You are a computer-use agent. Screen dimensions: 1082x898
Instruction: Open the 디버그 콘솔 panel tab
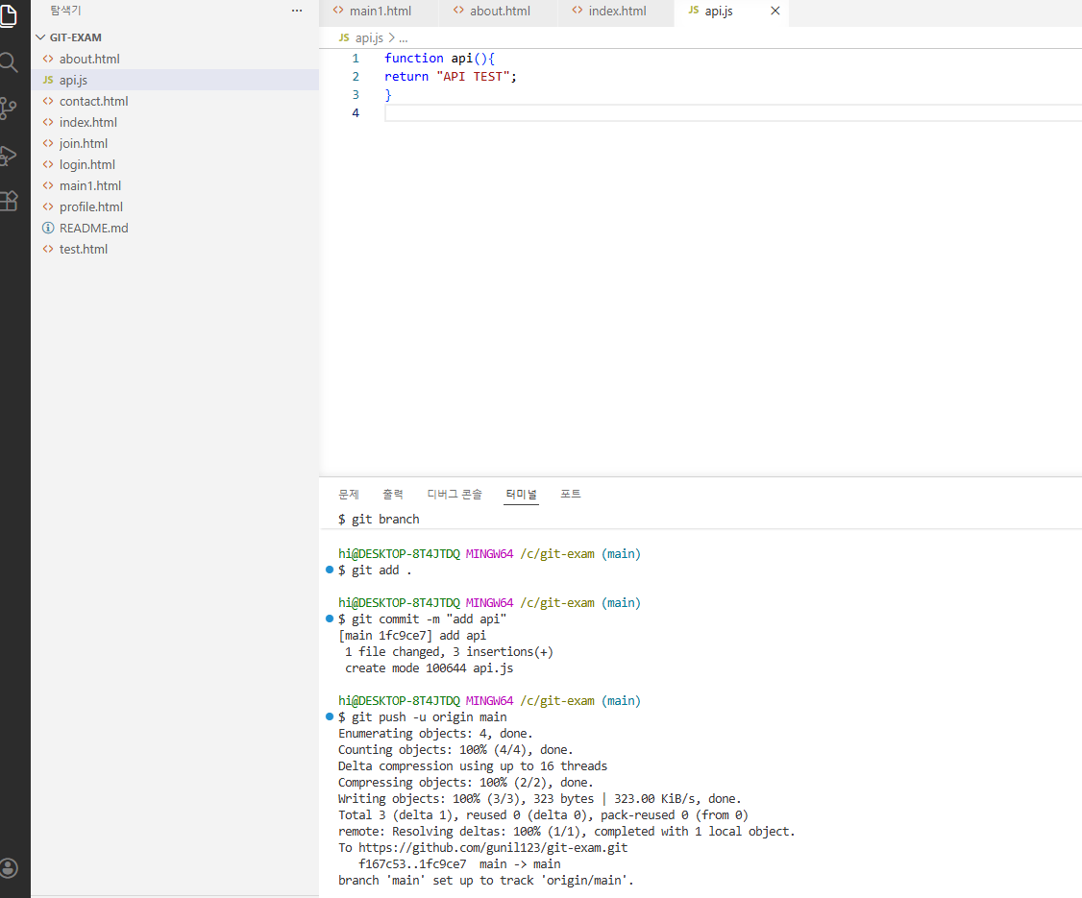(455, 494)
